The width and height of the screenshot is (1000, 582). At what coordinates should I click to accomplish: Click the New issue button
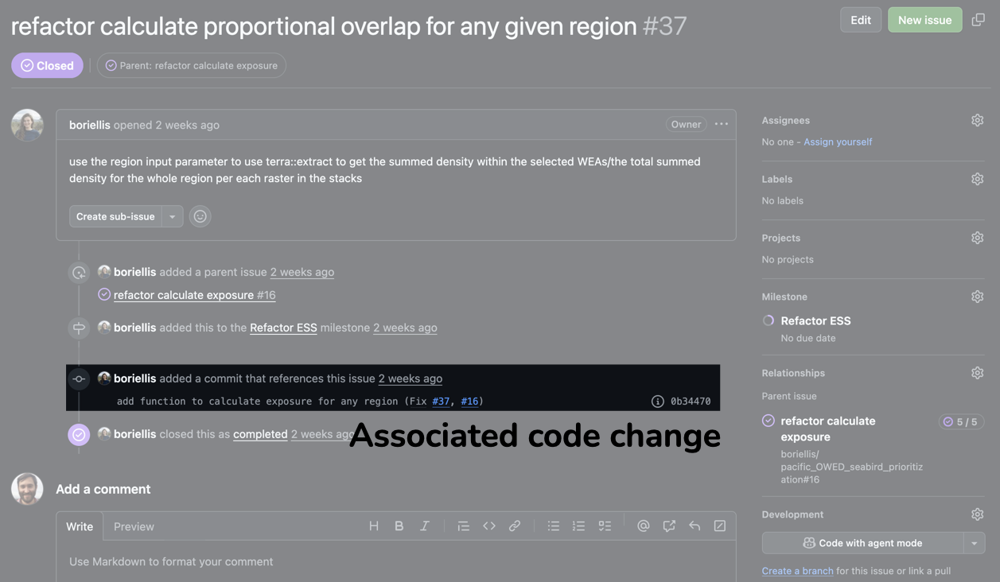click(924, 20)
